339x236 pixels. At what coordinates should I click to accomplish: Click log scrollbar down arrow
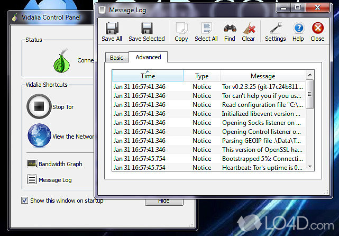[310, 167]
